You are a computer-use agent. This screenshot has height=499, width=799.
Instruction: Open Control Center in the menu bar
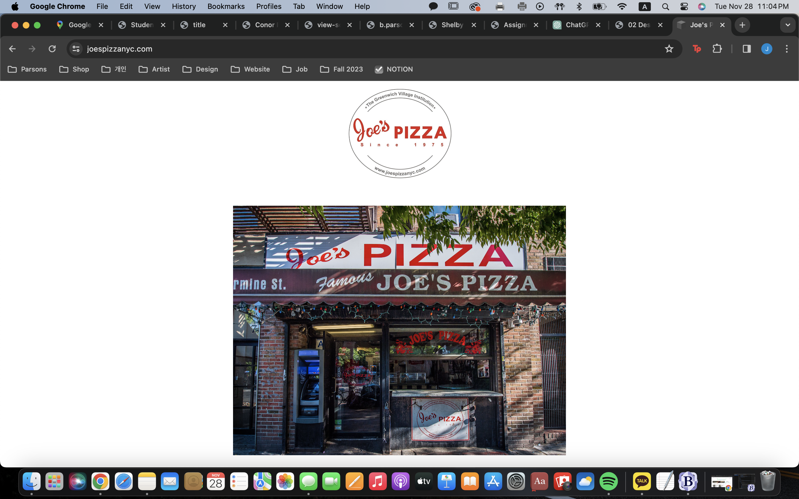684,7
